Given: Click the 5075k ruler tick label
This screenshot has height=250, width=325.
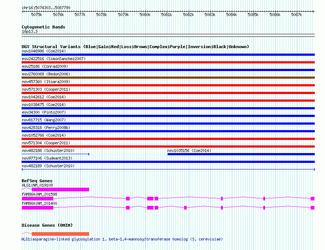Looking at the screenshot, I should coord(37,15).
